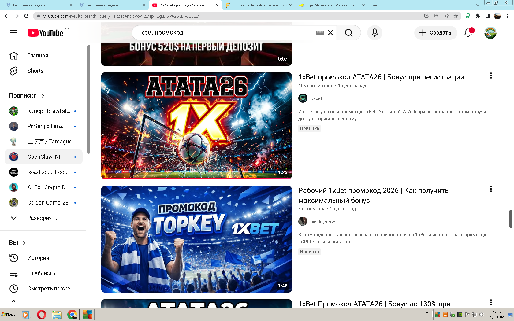The height and width of the screenshot is (321, 514).
Task: Click the sidebar scrollbar thumb
Action: point(89,99)
